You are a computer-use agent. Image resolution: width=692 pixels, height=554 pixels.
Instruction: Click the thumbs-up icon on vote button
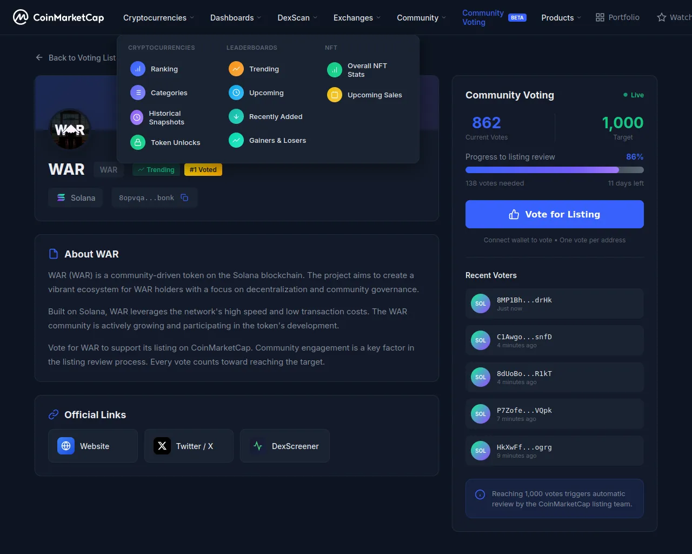(514, 214)
